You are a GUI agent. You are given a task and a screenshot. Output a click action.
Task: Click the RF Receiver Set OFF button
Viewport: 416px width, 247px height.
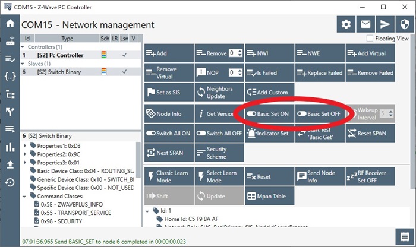(x=370, y=176)
